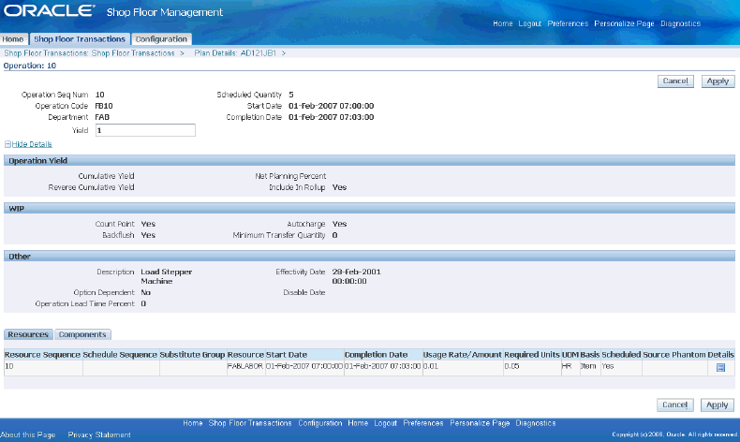Click Operation Yield section header
Viewport: 740px width, 442px height.
(369, 161)
